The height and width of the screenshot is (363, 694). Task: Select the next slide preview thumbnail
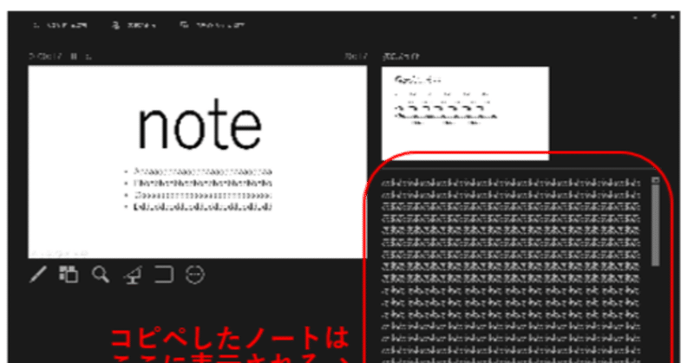[x=465, y=113]
